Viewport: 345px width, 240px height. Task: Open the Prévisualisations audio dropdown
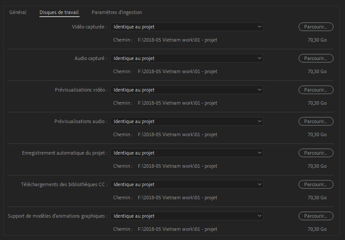pyautogui.click(x=187, y=121)
